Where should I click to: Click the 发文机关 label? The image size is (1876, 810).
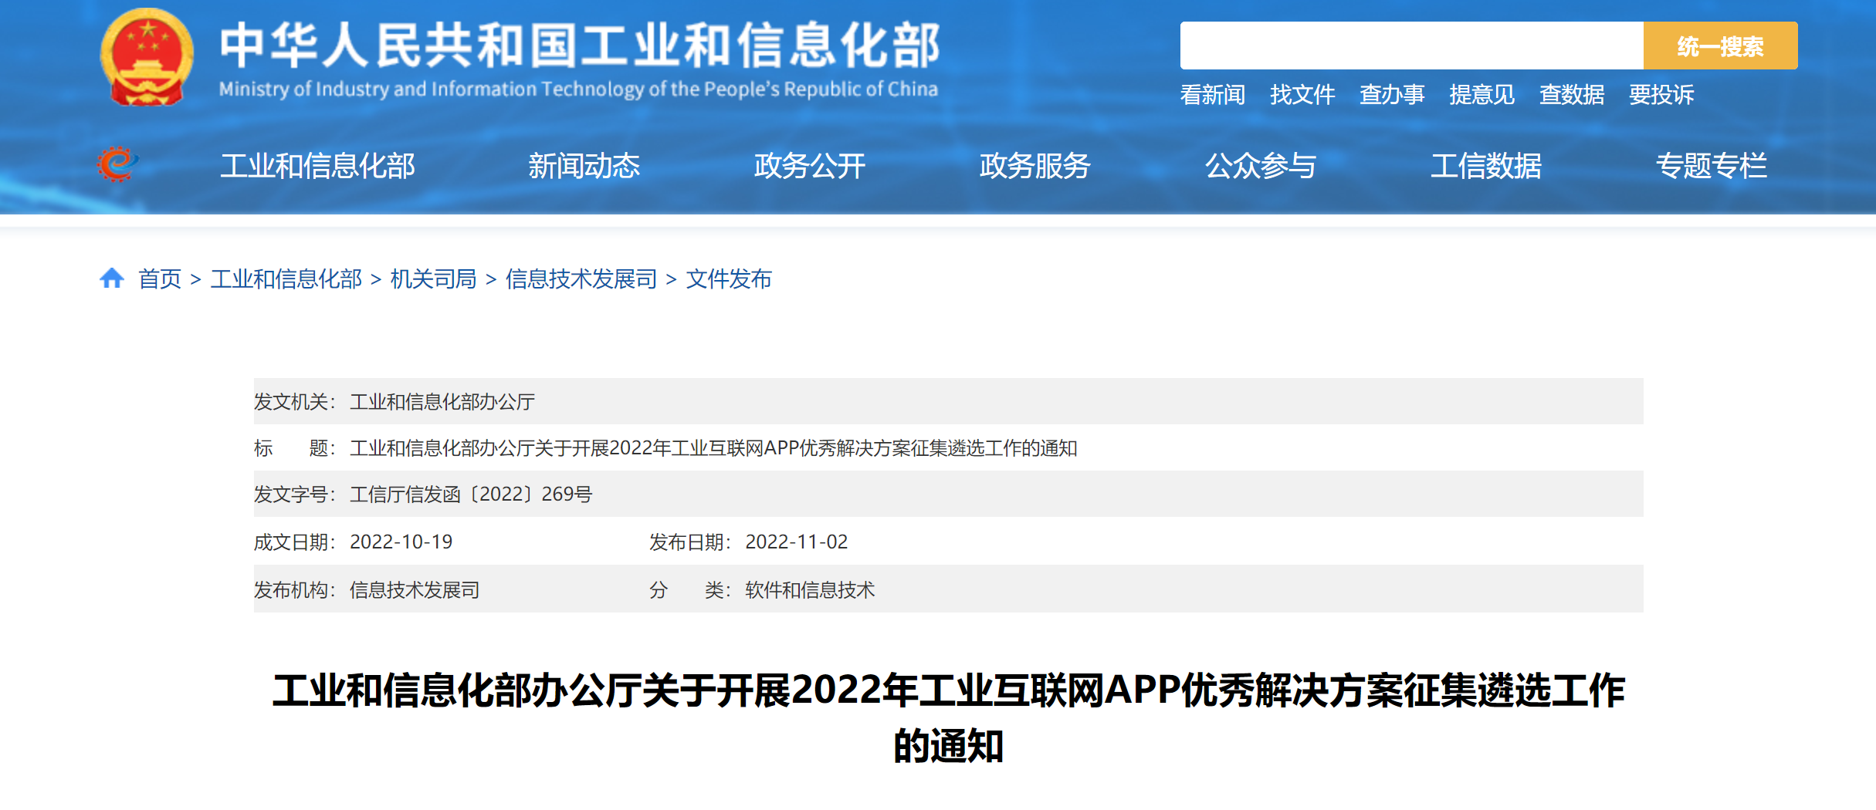tap(295, 402)
